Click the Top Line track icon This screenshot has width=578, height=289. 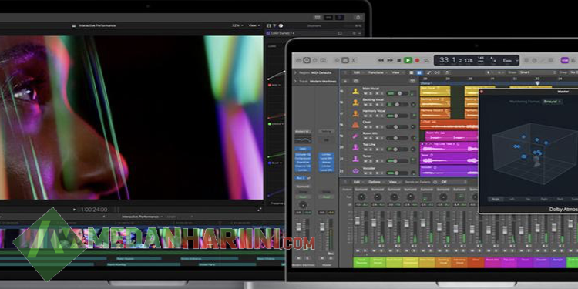pyautogui.click(x=355, y=147)
